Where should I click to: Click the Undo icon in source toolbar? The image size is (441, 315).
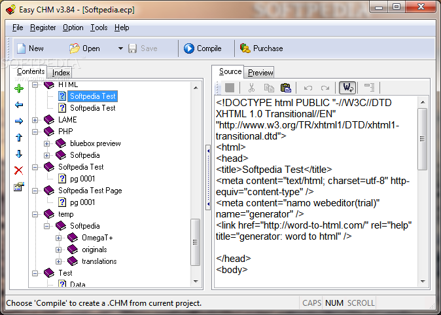308,88
